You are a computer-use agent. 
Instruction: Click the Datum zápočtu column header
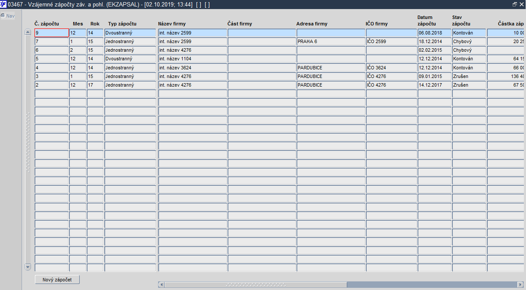(x=426, y=21)
